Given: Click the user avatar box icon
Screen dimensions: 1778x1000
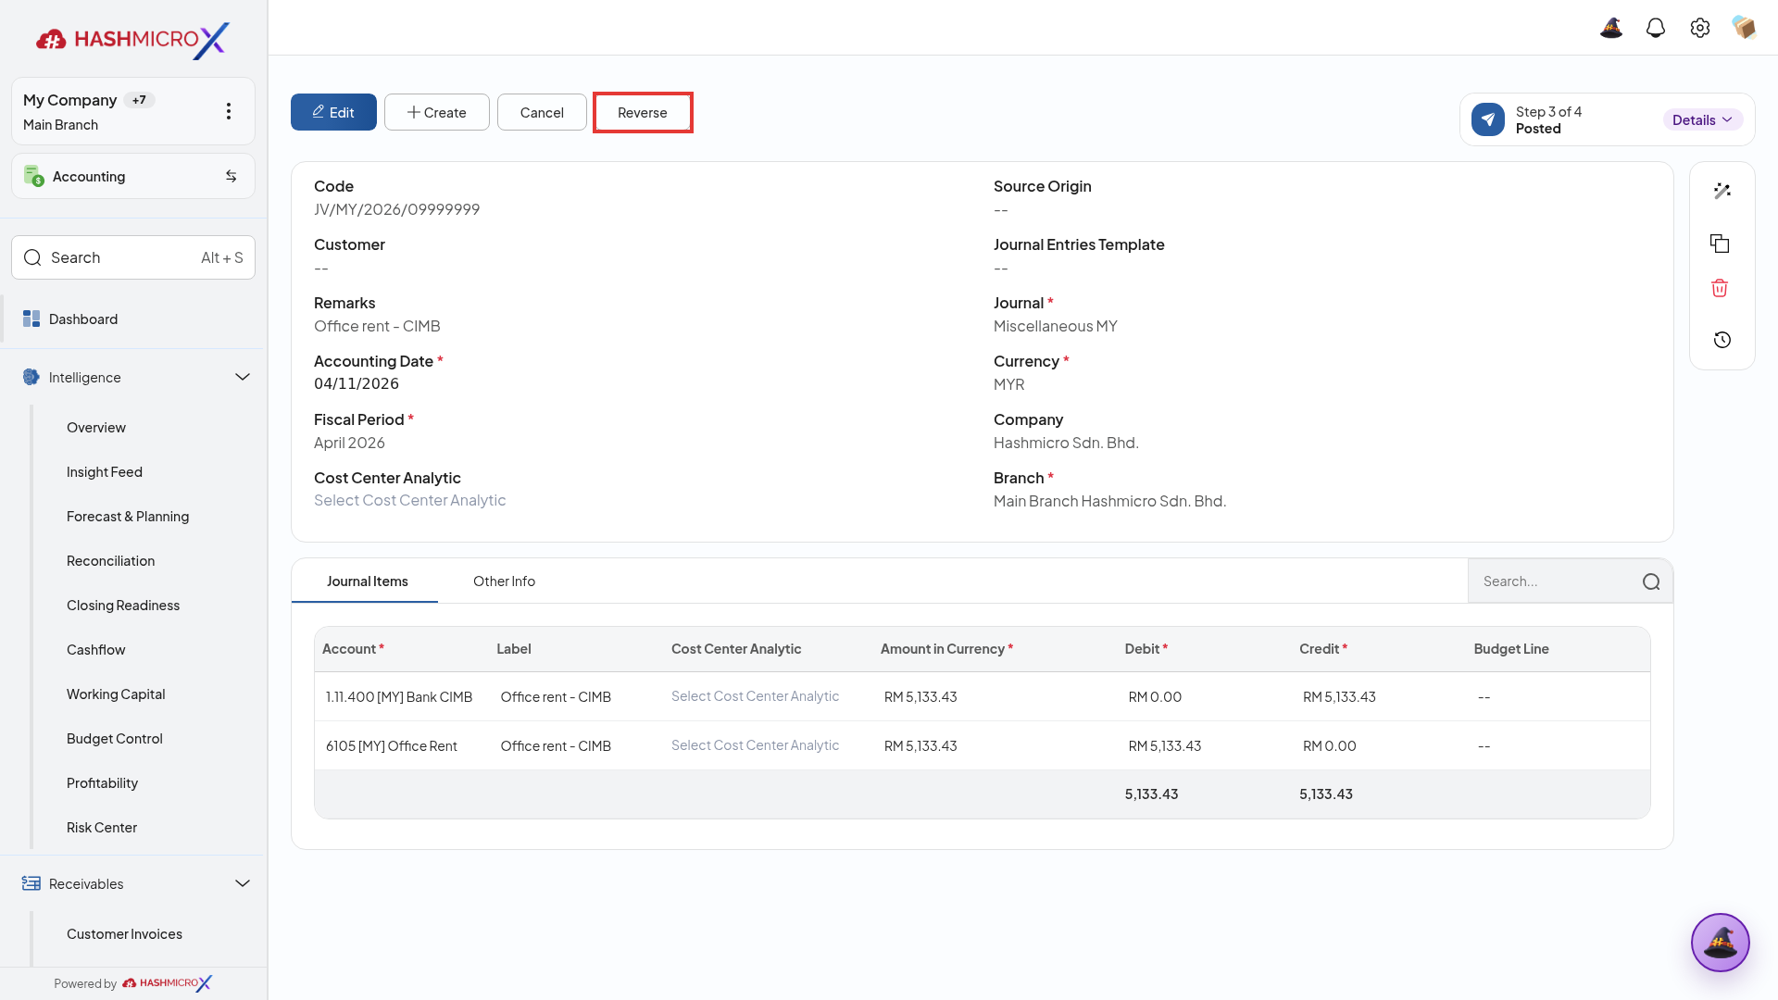Looking at the screenshot, I should pos(1744,28).
